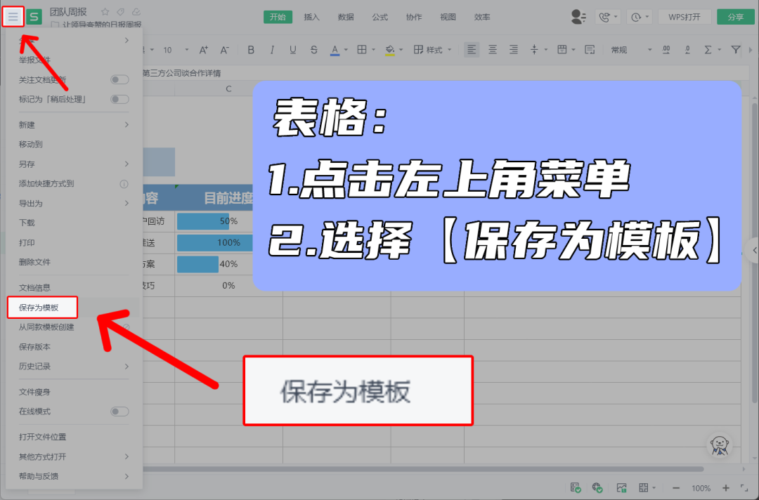Click the borders icon in the toolbar
Screen dimensions: 759x500
[362, 49]
